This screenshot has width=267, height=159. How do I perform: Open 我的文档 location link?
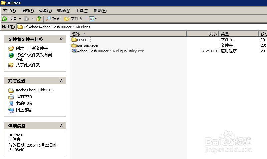pos(24,97)
